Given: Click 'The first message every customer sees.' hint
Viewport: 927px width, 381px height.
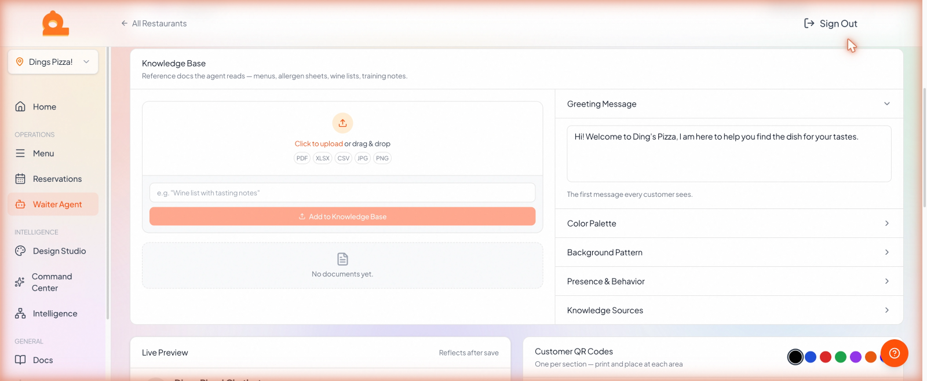Looking at the screenshot, I should coord(630,195).
